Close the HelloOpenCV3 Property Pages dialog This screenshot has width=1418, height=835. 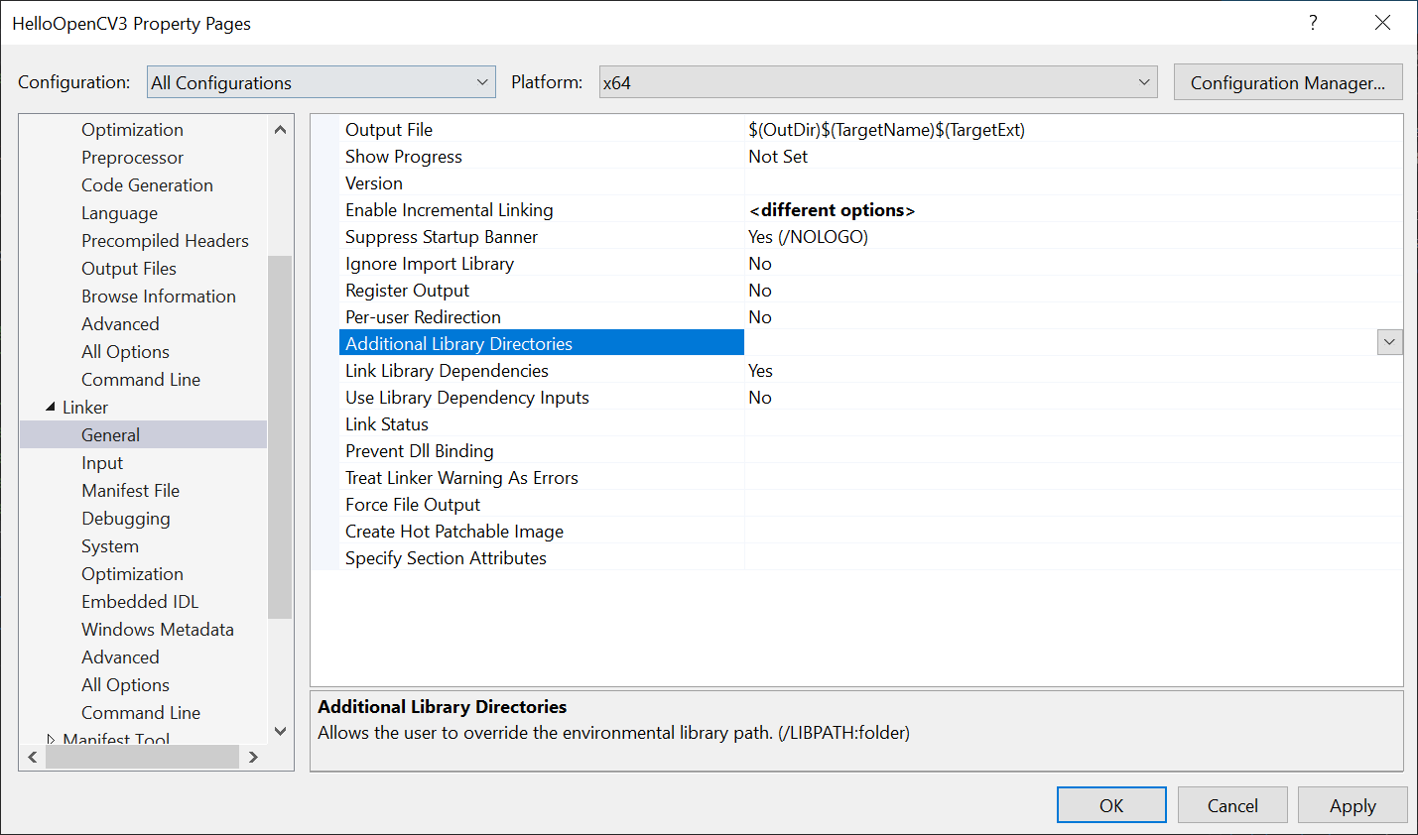point(1382,23)
